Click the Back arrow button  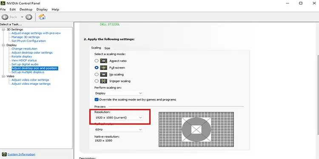(x=5, y=17)
